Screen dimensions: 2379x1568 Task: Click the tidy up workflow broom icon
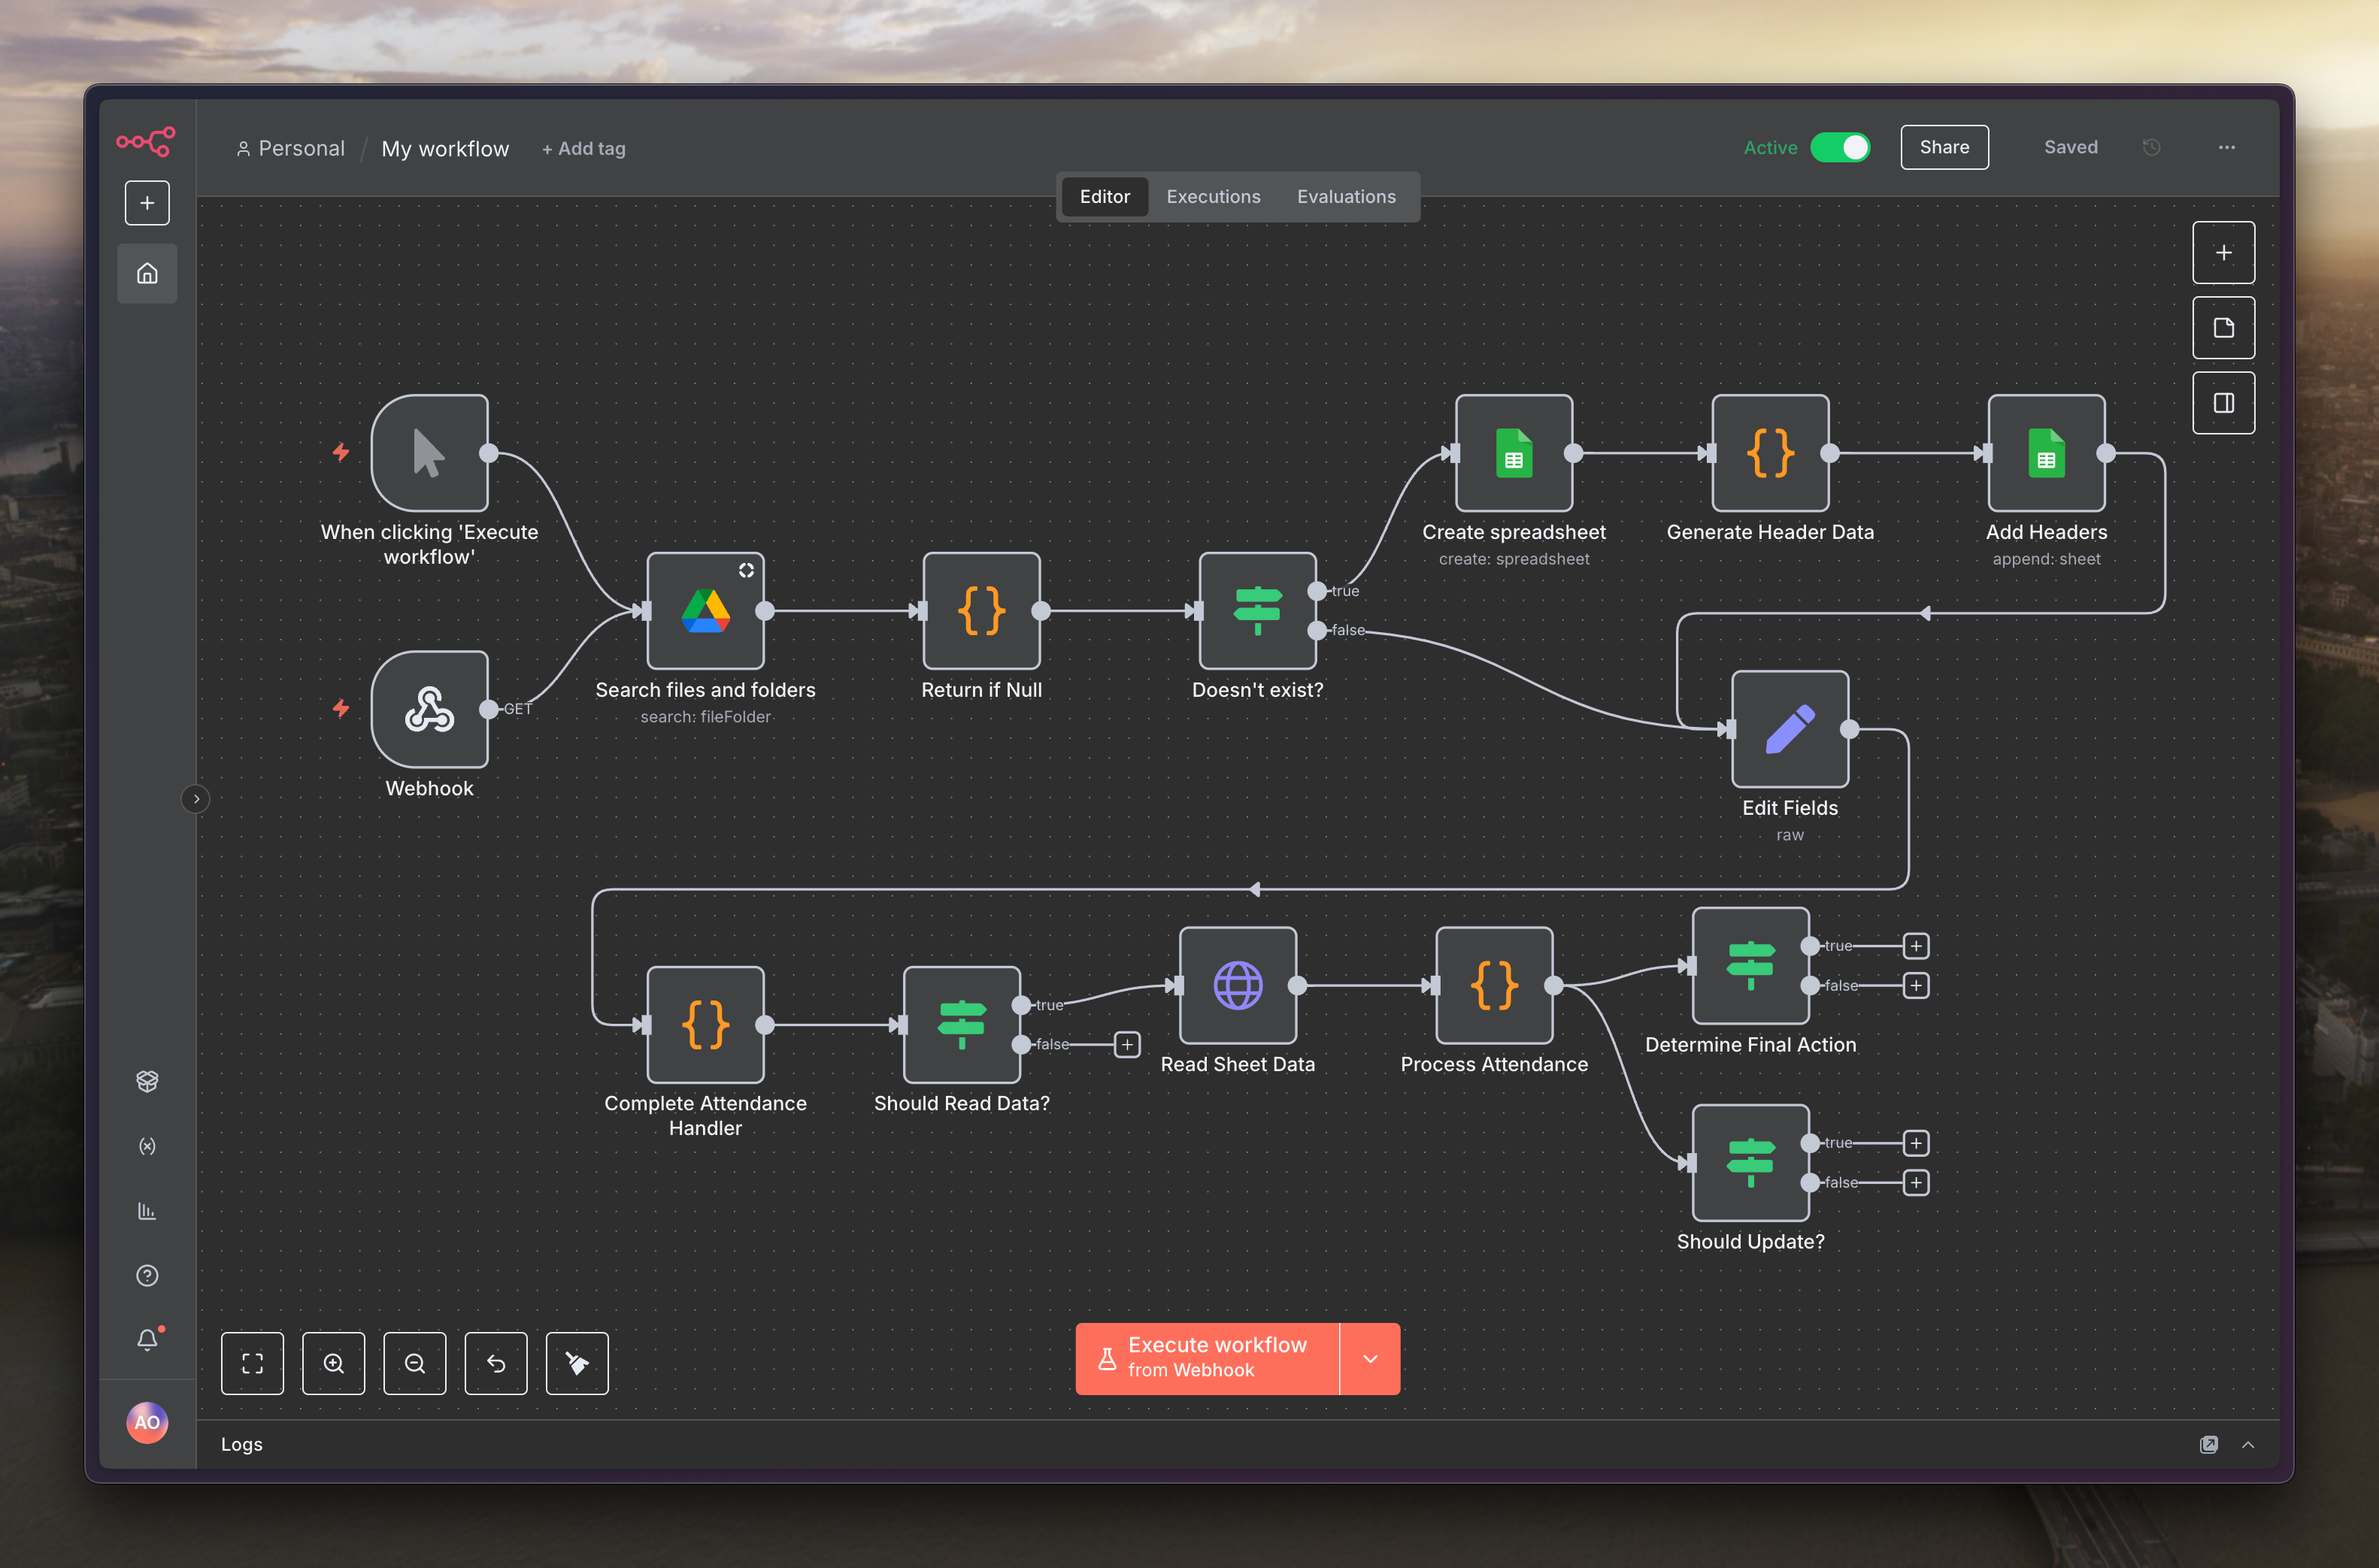577,1363
